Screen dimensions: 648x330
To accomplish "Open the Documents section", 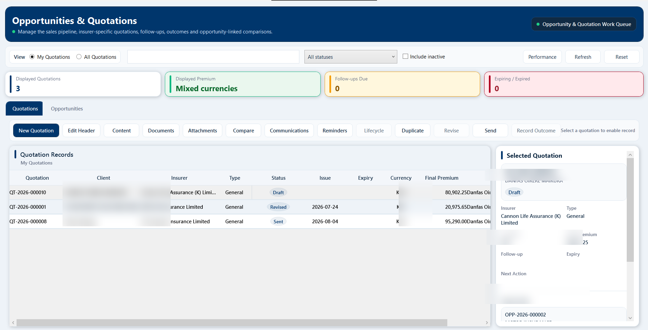I will click(x=161, y=130).
